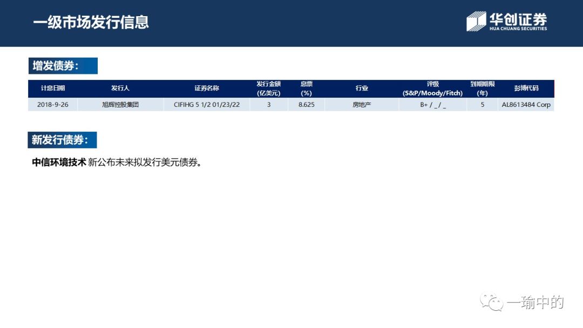
Task: Click the issue amount cell 3
Action: point(269,105)
